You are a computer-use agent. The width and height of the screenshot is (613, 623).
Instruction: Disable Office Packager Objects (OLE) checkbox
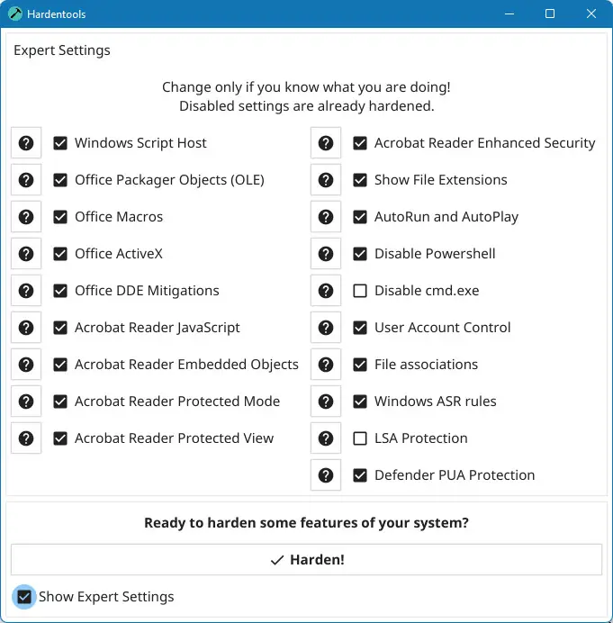[60, 180]
